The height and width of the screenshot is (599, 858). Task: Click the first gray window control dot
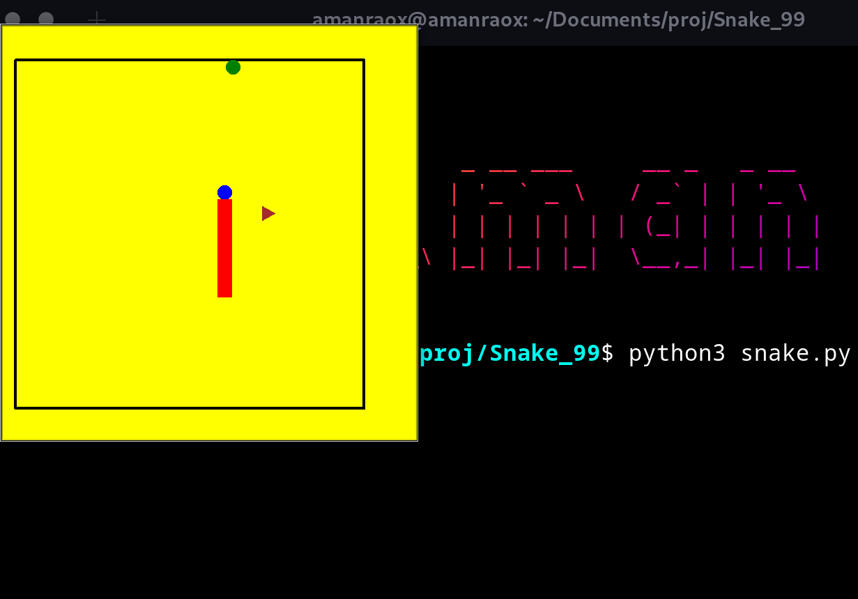[13, 20]
